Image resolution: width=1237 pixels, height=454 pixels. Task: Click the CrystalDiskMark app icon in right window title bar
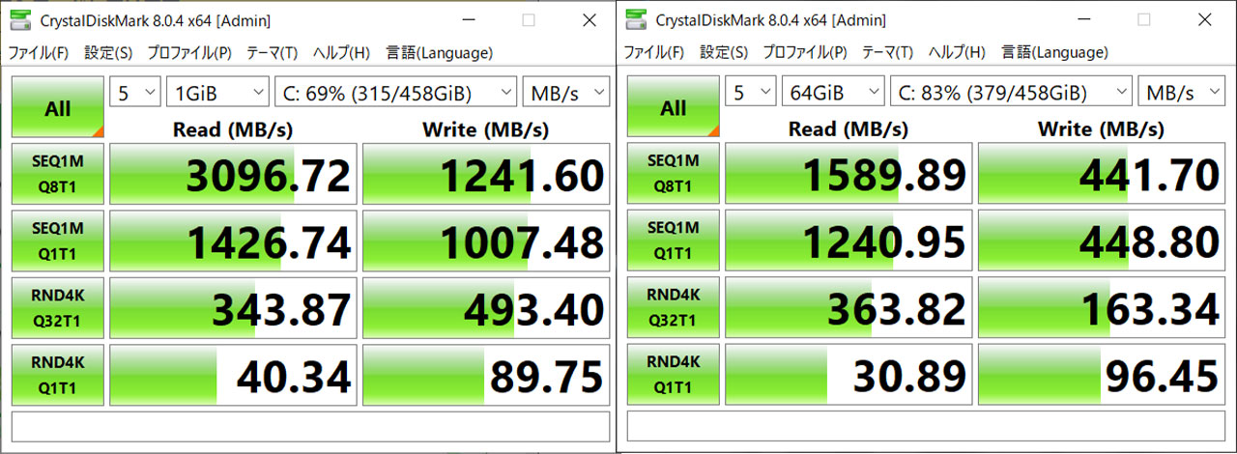(x=634, y=19)
